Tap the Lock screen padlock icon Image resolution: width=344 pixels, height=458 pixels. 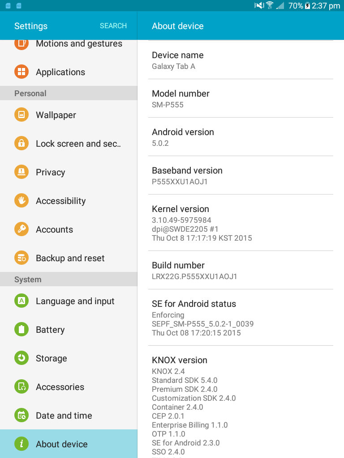pyautogui.click(x=21, y=144)
